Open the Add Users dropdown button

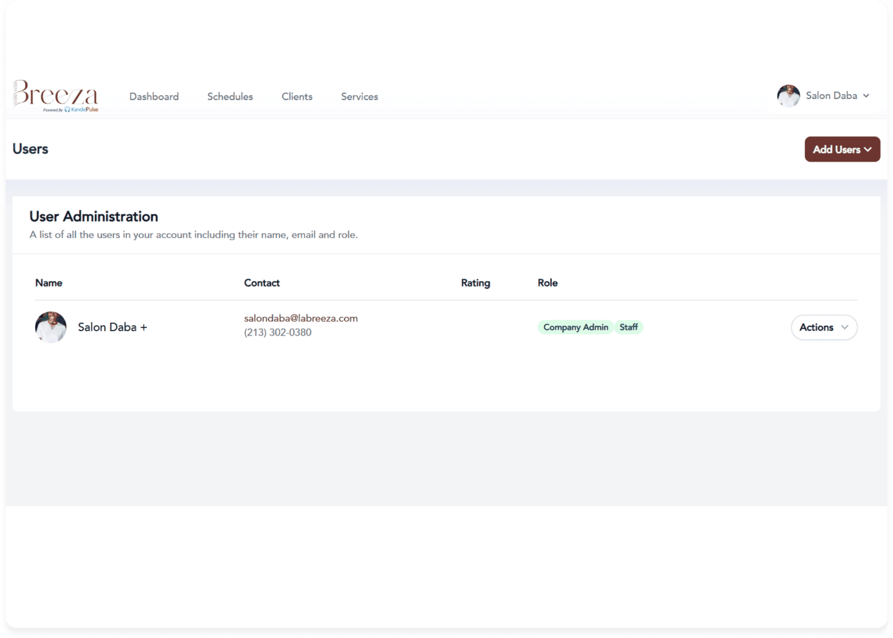point(842,150)
